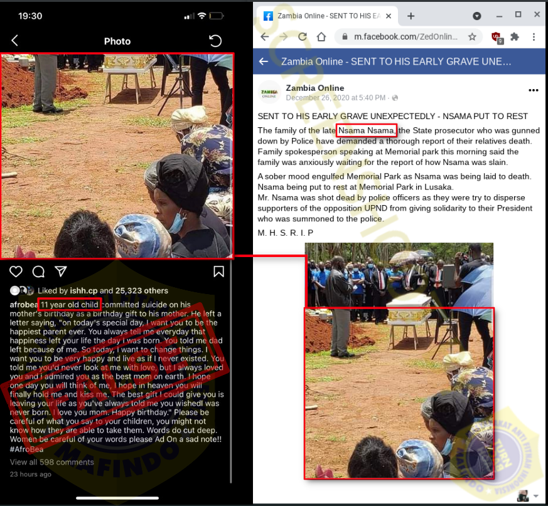Screen dimensions: 548x506
Task: Click the public globe icon on post
Action: (395, 98)
